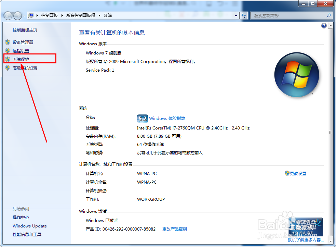The image size is (336, 247).
Task: Open the address bar history dropdown
Action: click(x=236, y=16)
